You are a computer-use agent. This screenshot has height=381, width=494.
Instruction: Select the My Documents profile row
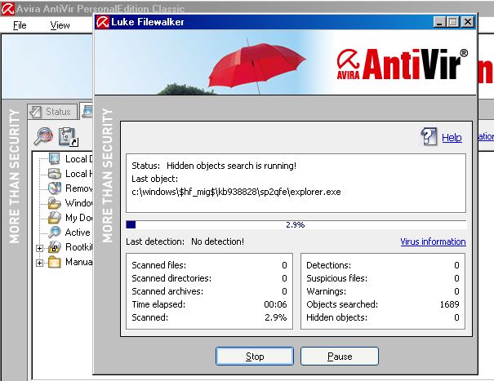(x=70, y=218)
